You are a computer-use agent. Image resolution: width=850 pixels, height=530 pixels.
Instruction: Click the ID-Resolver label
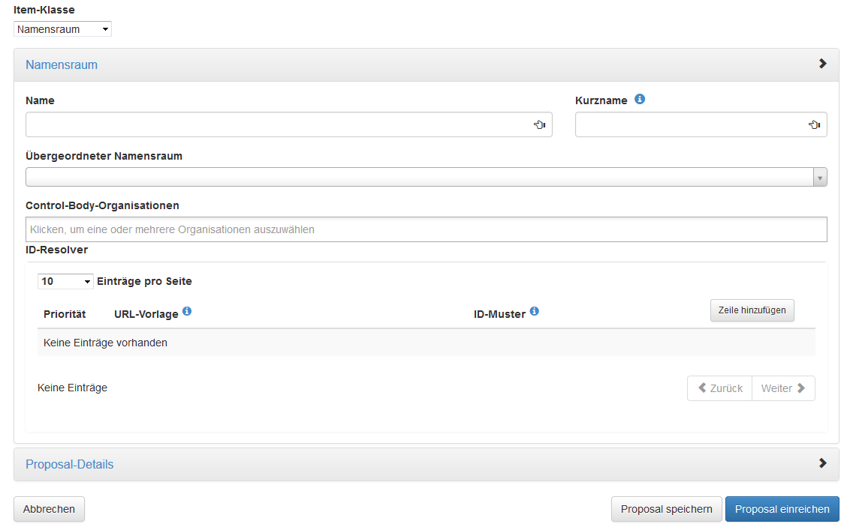pyautogui.click(x=56, y=250)
